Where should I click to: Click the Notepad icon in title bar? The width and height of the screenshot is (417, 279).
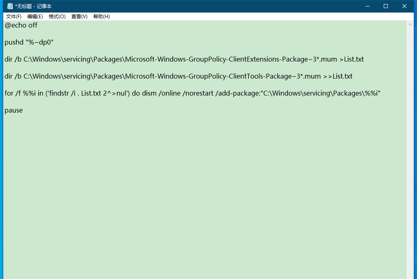tap(10, 6)
